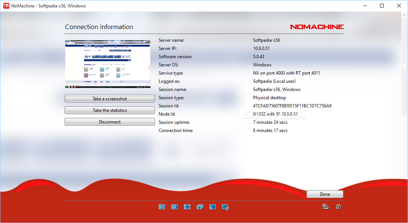Click the Server OS value Windows
Viewport: 408px width, 223px height.
[262, 65]
